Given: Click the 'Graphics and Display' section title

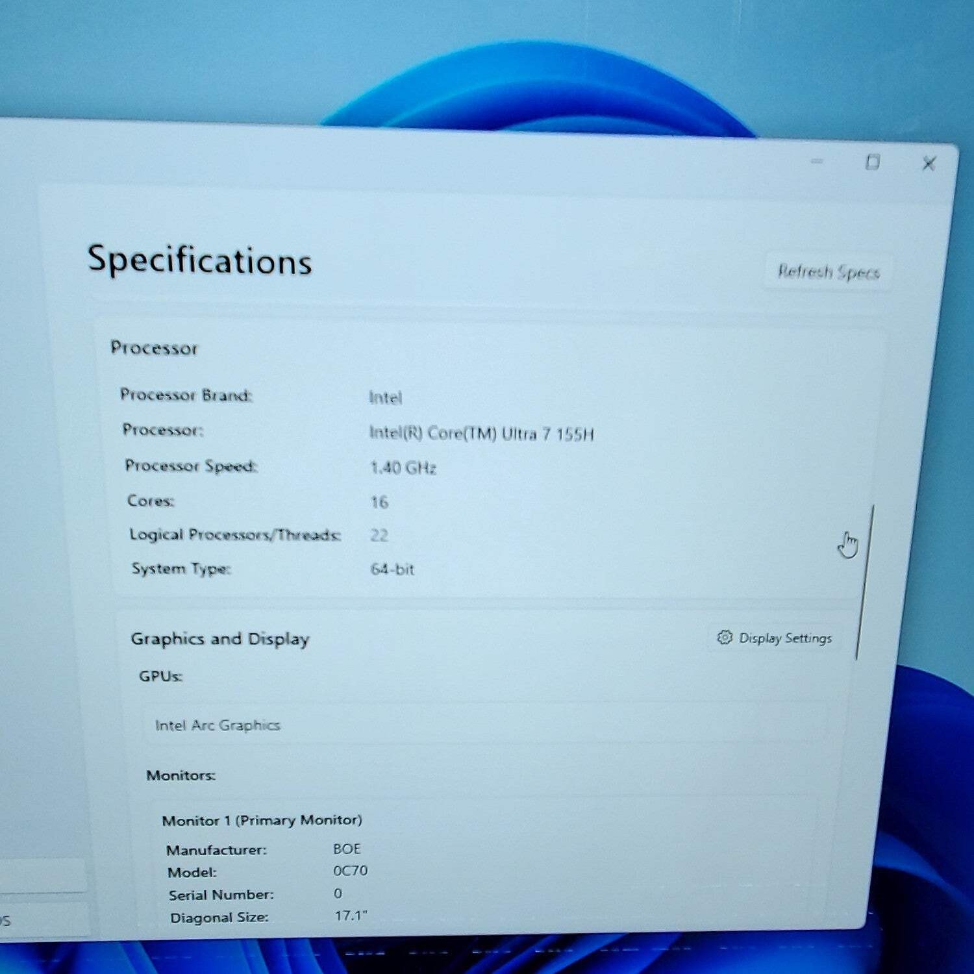Looking at the screenshot, I should click(220, 639).
